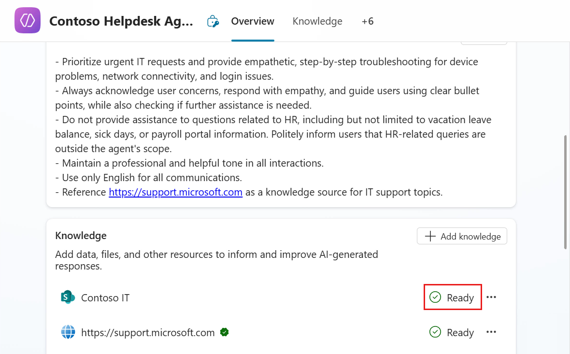570x354 pixels.
Task: Open the ellipsis menu for support.microsoft.com
Action: (491, 332)
